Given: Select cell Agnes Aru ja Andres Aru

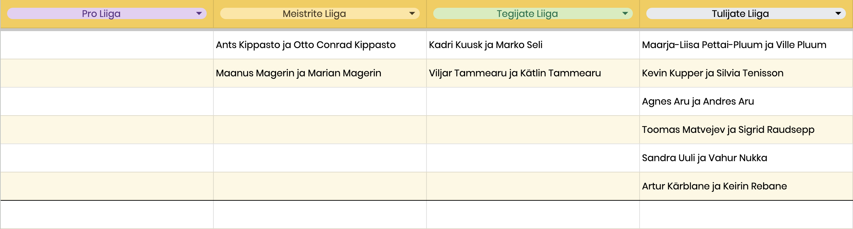Looking at the screenshot, I should point(746,101).
